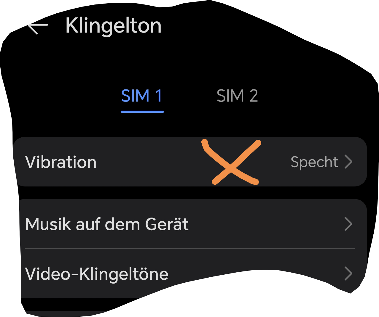
Task: Click the word Vibration
Action: [61, 162]
